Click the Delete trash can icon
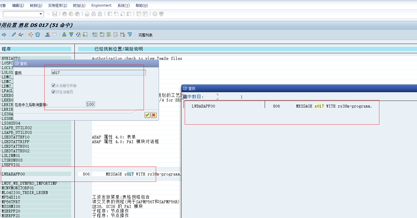Screen dimensions: 417x218 38,35
